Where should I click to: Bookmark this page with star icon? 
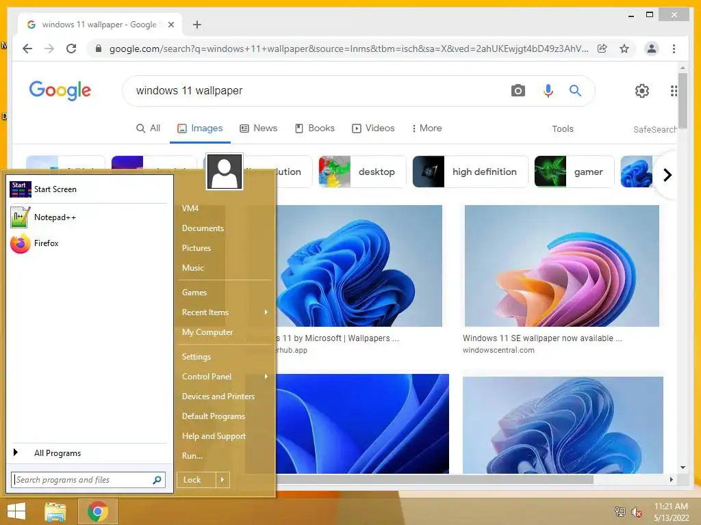pyautogui.click(x=624, y=49)
